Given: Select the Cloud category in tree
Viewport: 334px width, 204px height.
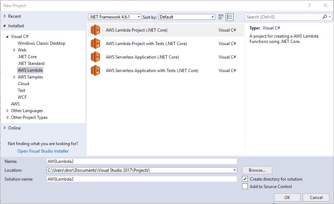Looking at the screenshot, I should pyautogui.click(x=23, y=84).
